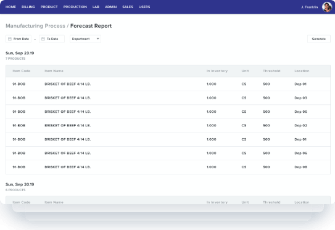Image resolution: width=335 pixels, height=230 pixels.
Task: Open the PRODUCT menu
Action: [49, 7]
